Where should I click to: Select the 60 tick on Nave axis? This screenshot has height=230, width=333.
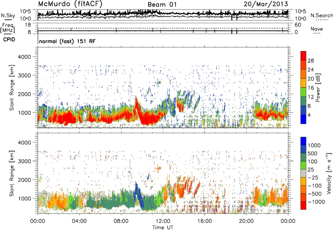click(x=298, y=25)
